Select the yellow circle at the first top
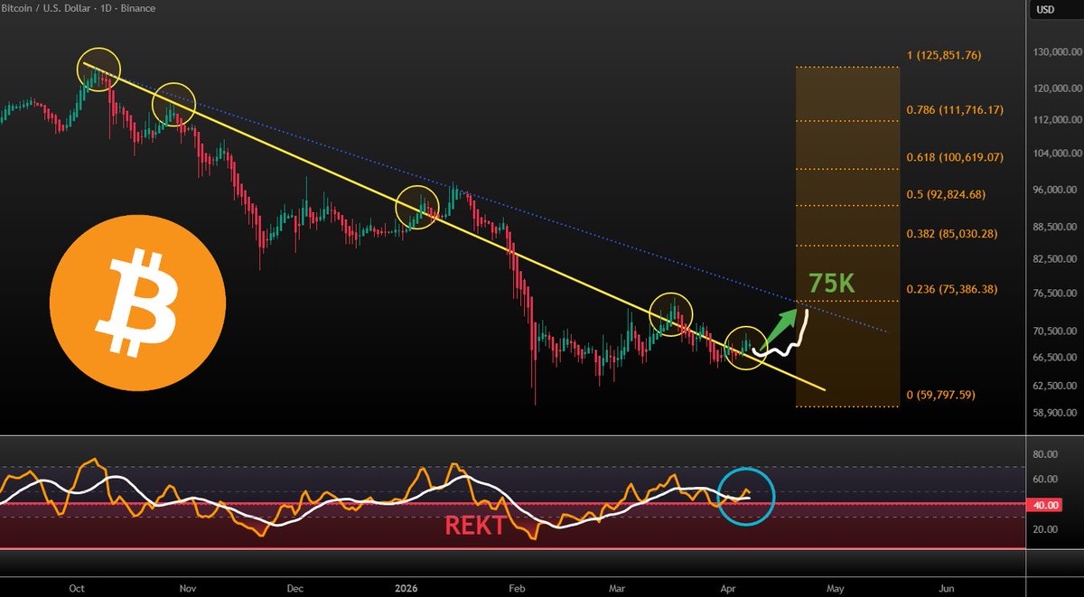This screenshot has height=597, width=1084. [98, 68]
